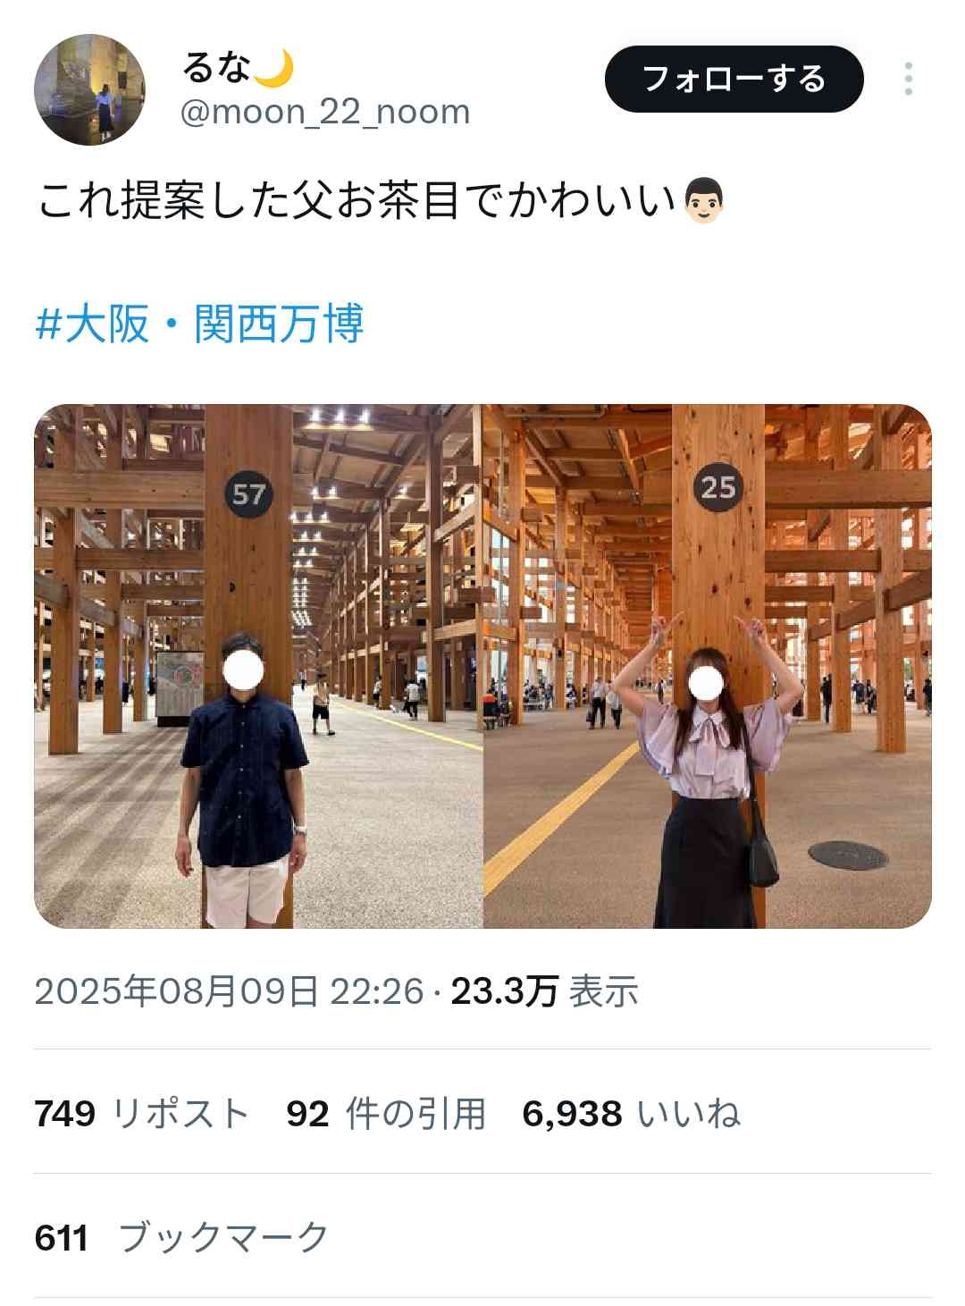Click the crescent moon emoji beside the name
This screenshot has width=965, height=1306.
(274, 68)
